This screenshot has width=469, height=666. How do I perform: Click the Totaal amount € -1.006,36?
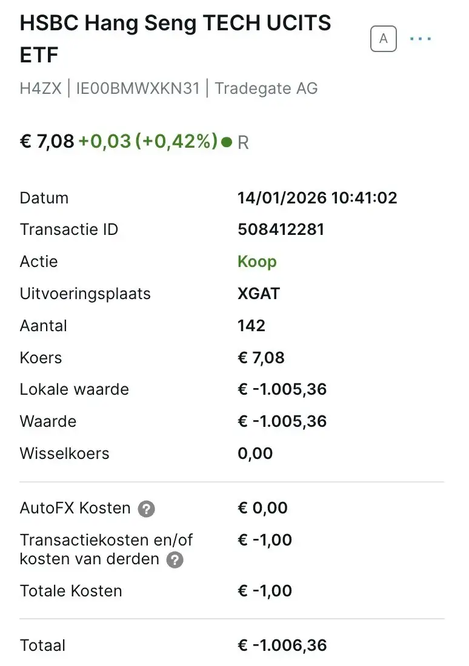click(282, 645)
